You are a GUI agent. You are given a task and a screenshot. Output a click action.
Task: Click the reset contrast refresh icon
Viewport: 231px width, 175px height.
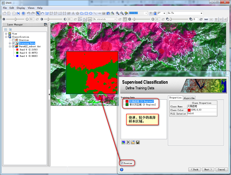click(x=75, y=19)
